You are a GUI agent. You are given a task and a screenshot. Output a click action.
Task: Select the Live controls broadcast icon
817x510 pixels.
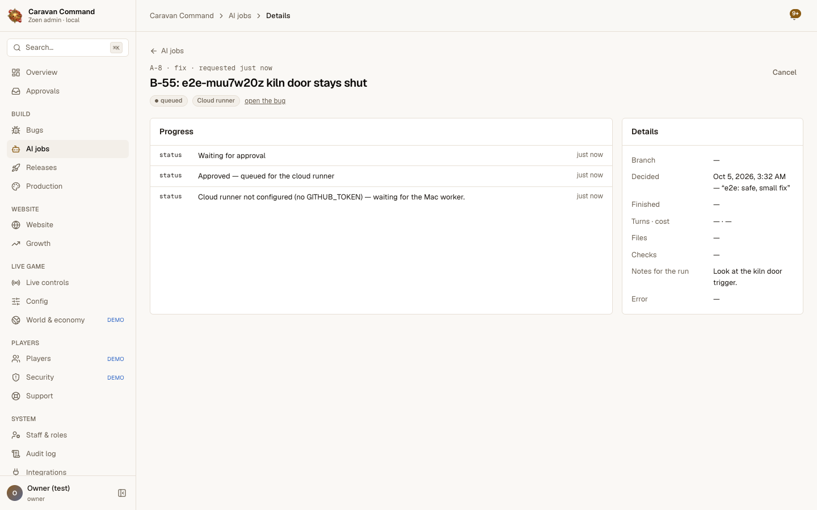(16, 283)
